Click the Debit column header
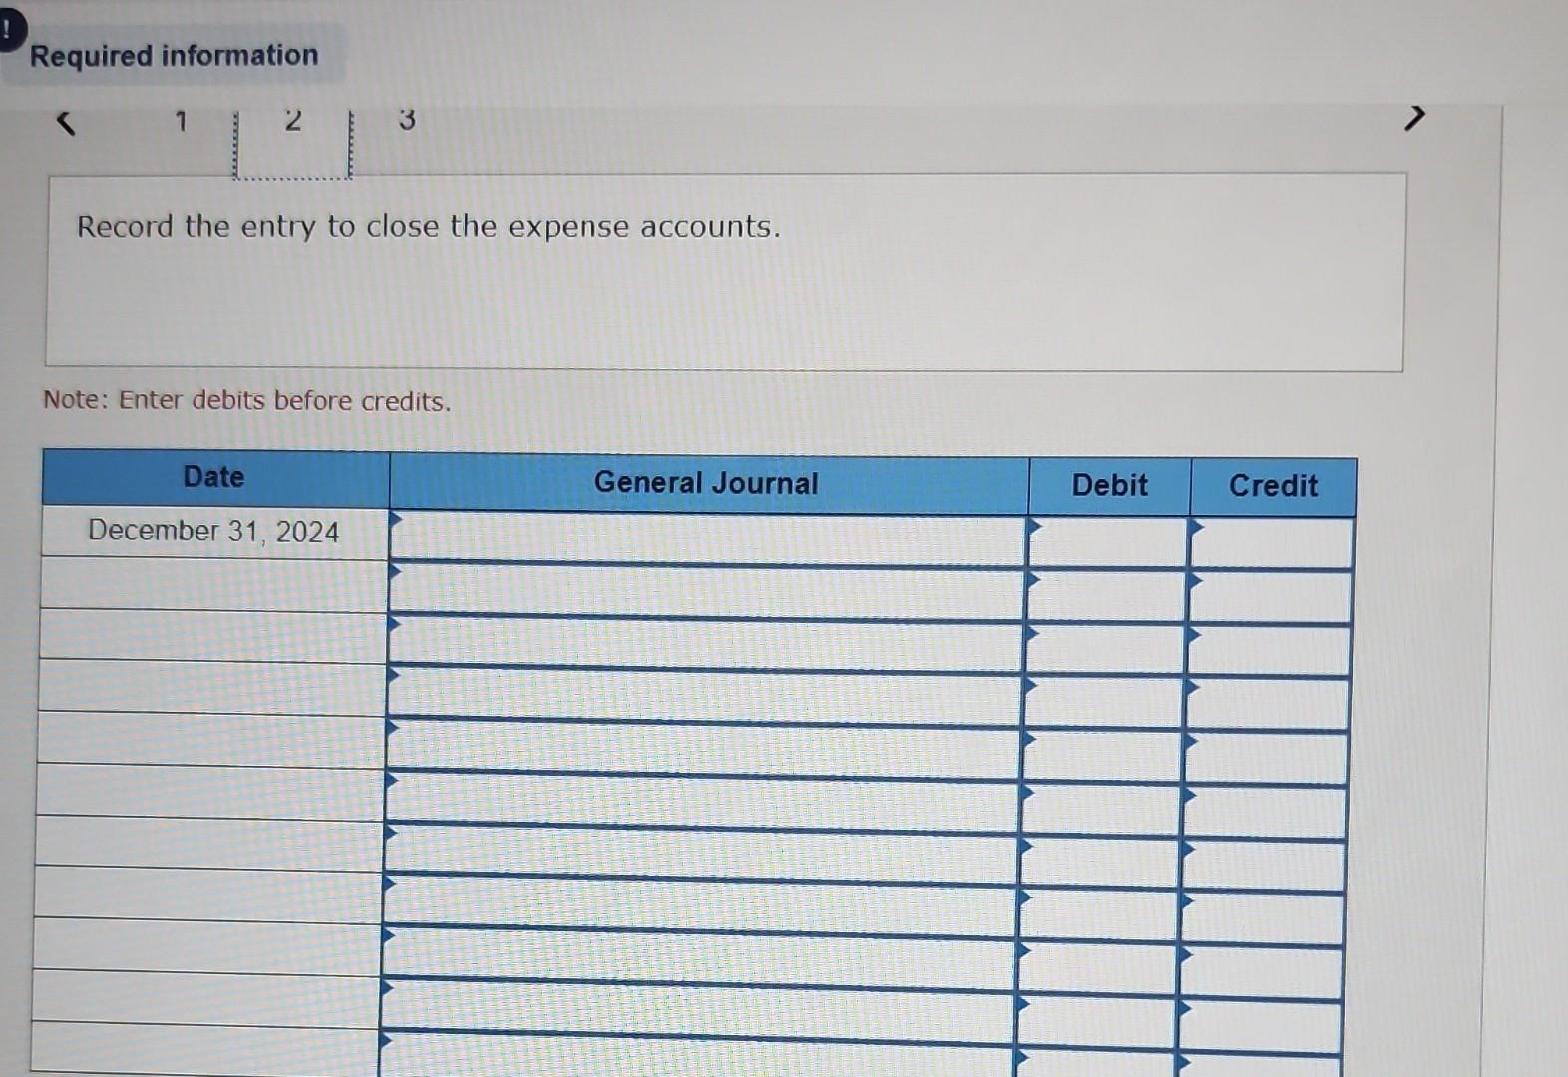This screenshot has height=1077, width=1568. point(1109,485)
